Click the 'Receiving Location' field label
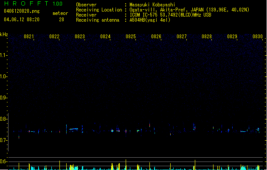The width and height of the screenshot is (267, 170). point(99,10)
